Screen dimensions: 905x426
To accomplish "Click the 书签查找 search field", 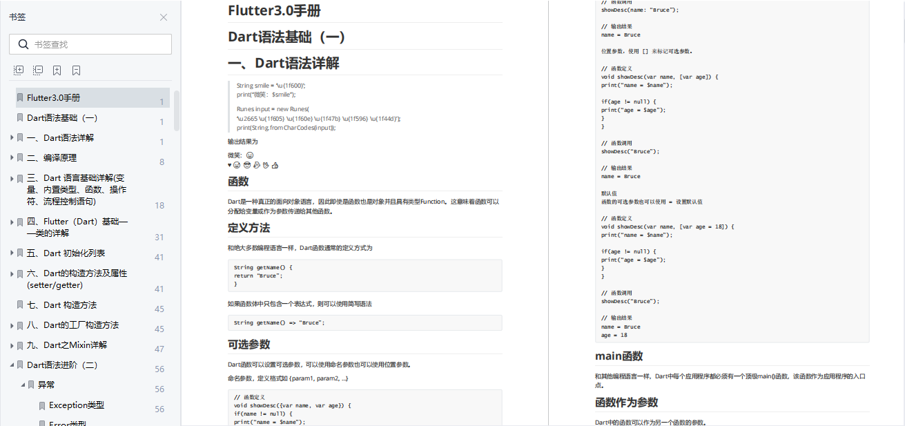I will point(90,44).
